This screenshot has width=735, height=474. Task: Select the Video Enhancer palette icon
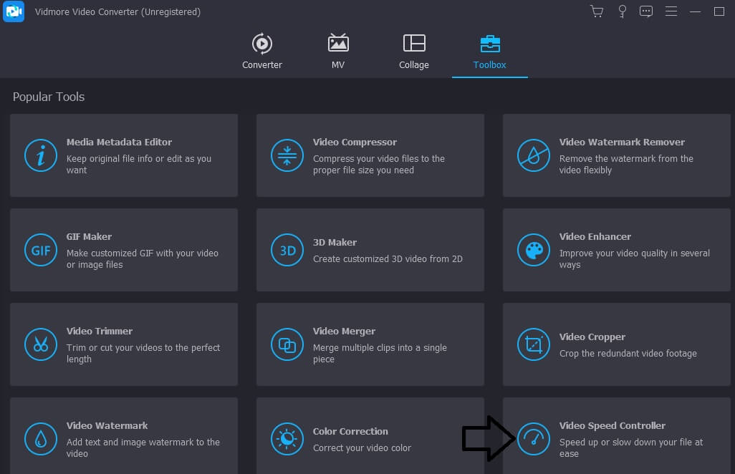click(534, 250)
